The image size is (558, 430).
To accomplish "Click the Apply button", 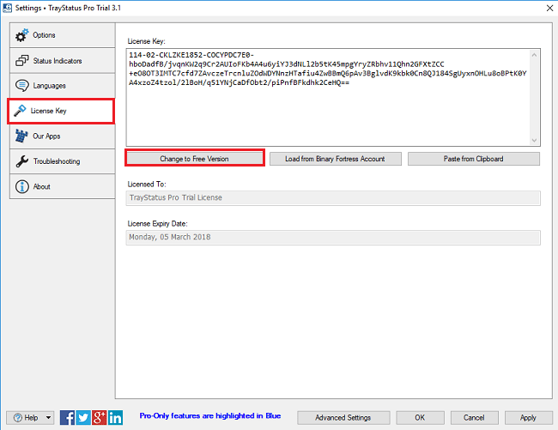I will 528,417.
